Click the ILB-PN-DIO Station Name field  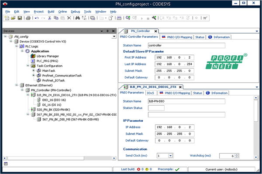point(186,101)
